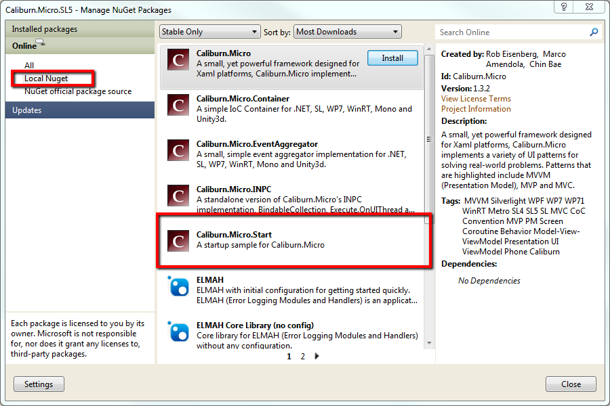Open the Settings dialog
The image size is (610, 406).
39,384
